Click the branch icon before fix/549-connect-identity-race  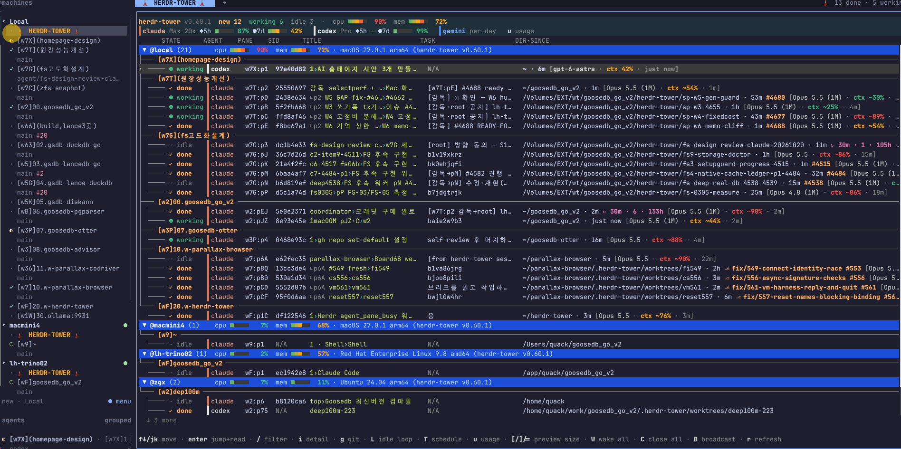point(727,269)
